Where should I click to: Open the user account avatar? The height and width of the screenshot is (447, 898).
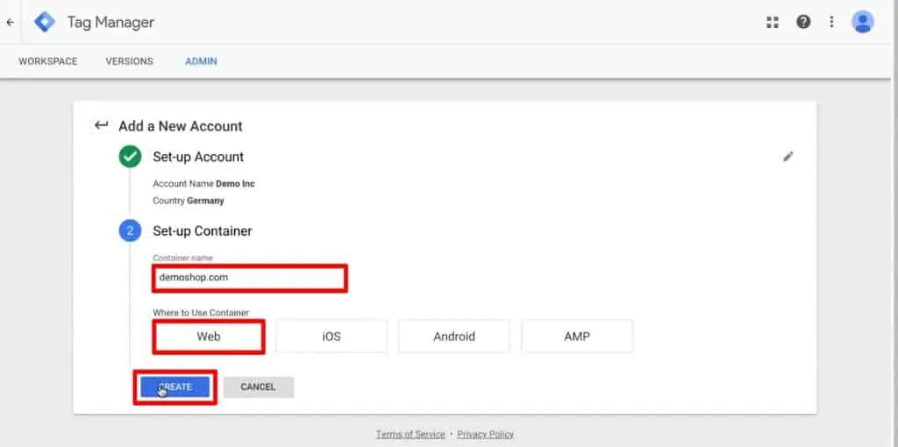pyautogui.click(x=863, y=22)
